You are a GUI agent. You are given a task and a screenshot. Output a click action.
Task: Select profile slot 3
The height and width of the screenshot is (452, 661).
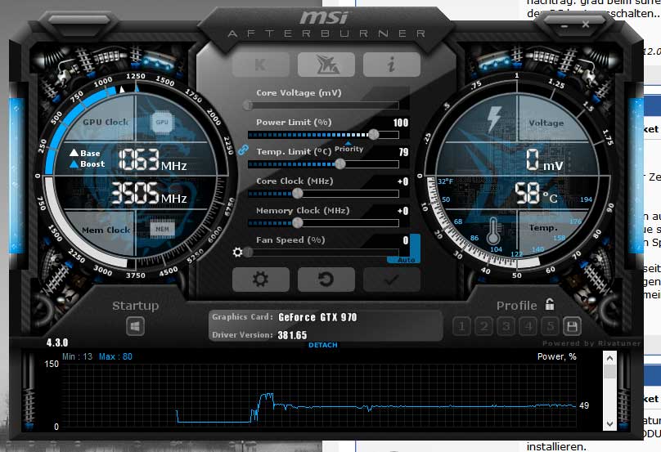(506, 326)
